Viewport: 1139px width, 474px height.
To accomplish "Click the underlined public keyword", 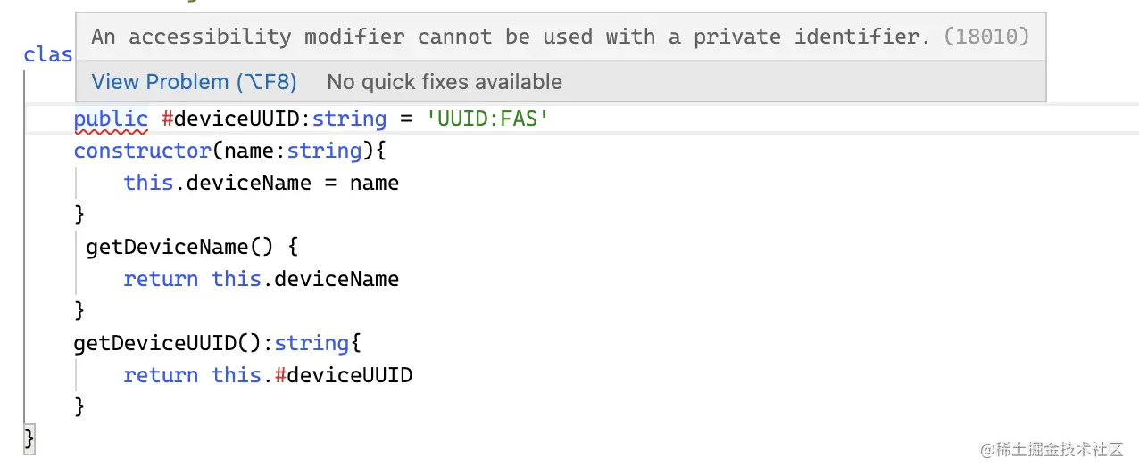I will pos(111,118).
